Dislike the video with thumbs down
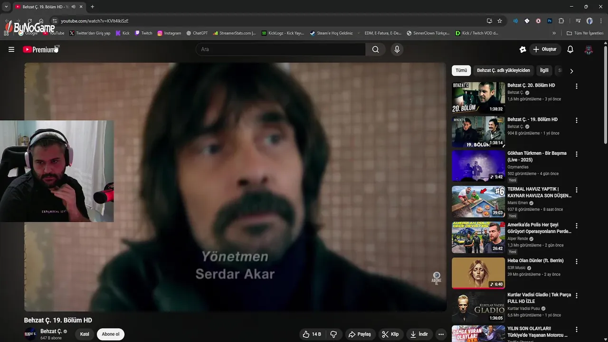608x342 pixels. [333, 334]
